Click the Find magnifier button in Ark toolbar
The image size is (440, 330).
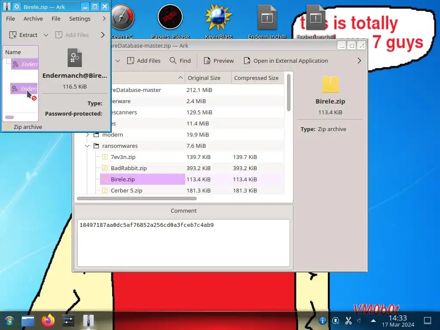click(180, 61)
